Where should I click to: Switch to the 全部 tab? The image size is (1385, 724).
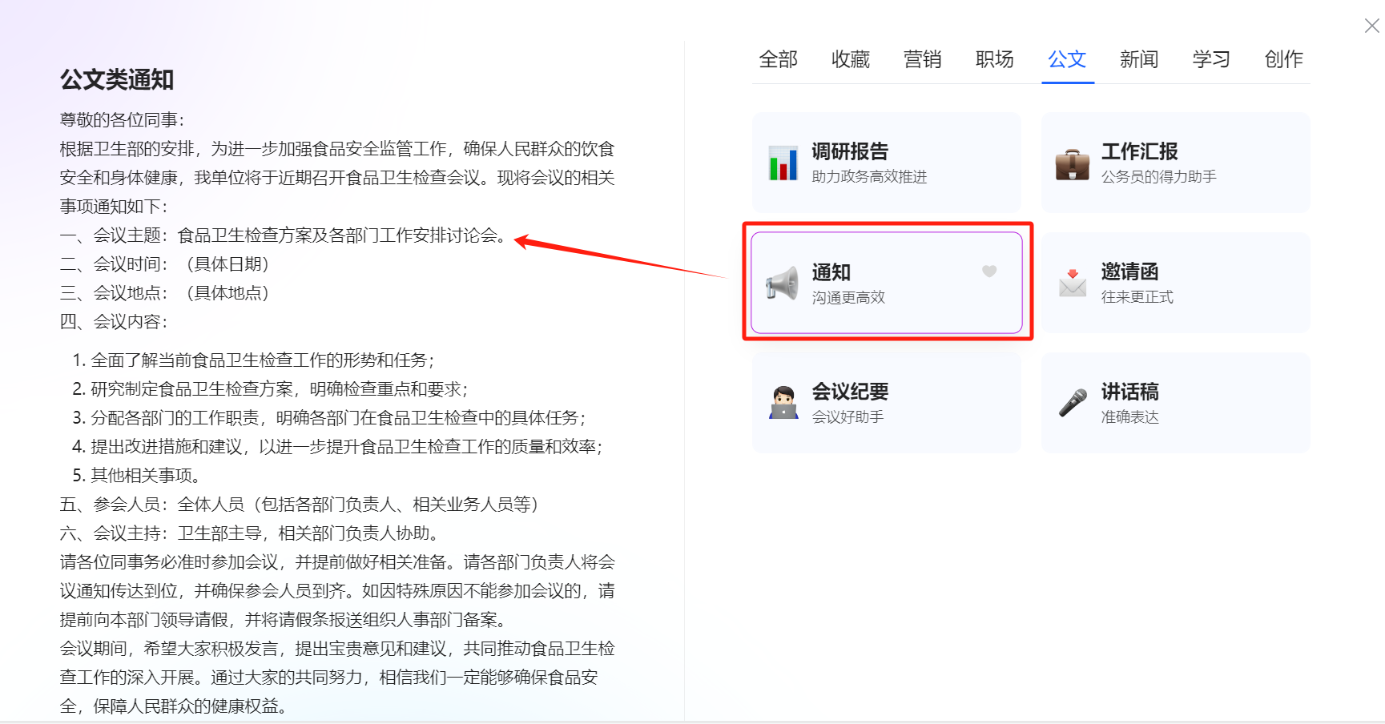[x=778, y=59]
